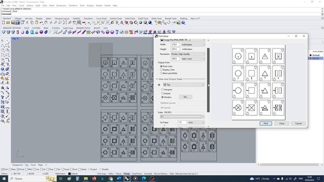Click the Print button in Print Setup
Image resolution: width=324 pixels, height=182 pixels.
point(266,123)
